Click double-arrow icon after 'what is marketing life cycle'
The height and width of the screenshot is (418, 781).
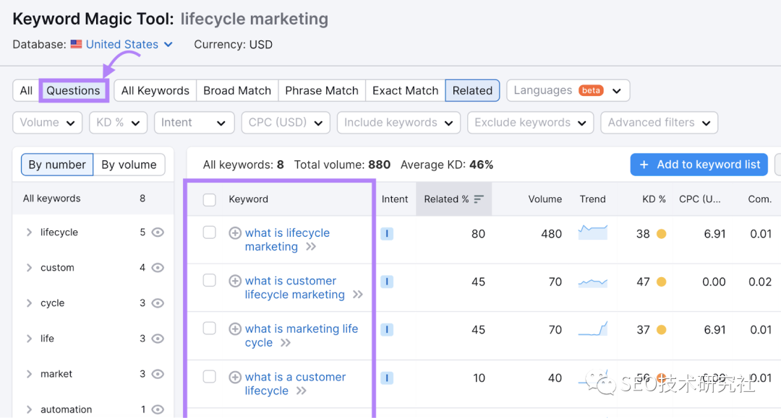286,343
